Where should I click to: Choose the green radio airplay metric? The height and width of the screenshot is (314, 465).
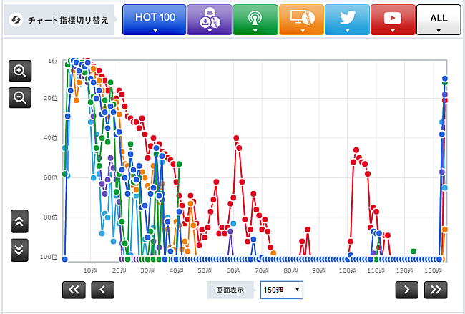[255, 19]
